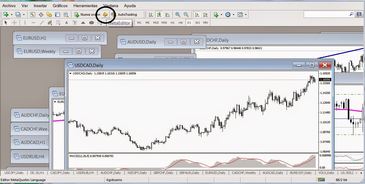Click the zoom in magnifier icon
Image resolution: width=365 pixels, height=184 pixels.
coord(178,14)
